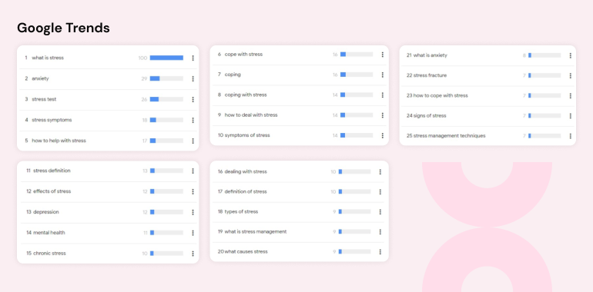
Task: Click the 'what is stress' query
Action: tap(48, 58)
